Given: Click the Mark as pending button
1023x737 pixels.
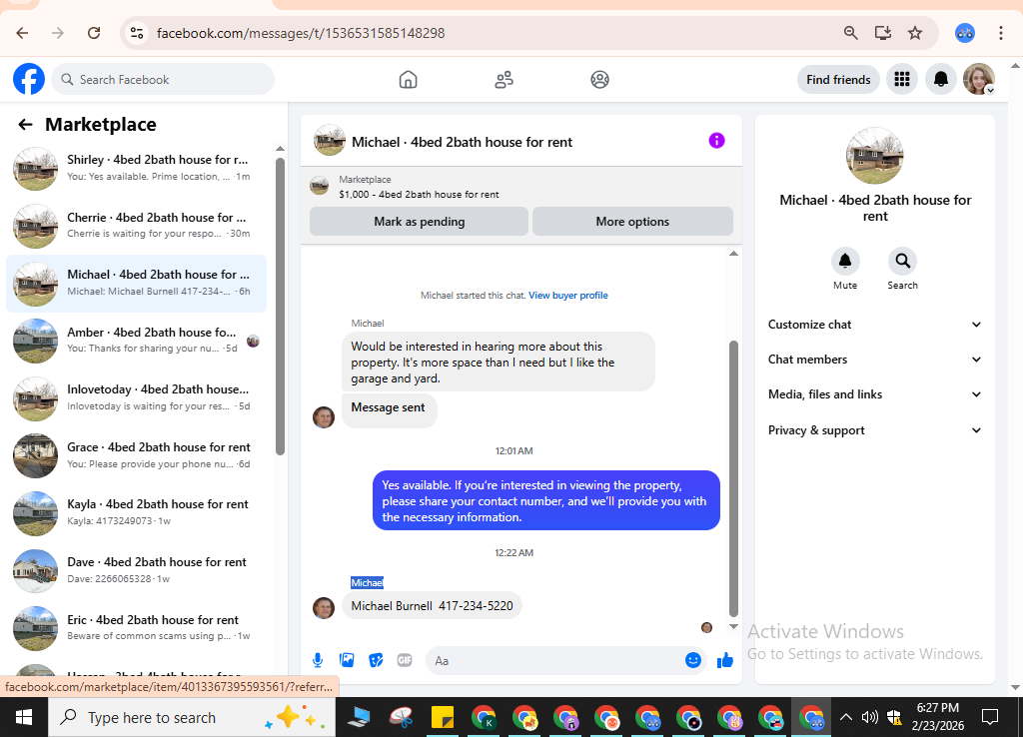Looking at the screenshot, I should pos(419,221).
